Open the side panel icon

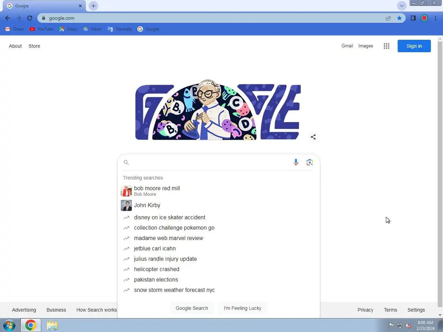(x=413, y=18)
